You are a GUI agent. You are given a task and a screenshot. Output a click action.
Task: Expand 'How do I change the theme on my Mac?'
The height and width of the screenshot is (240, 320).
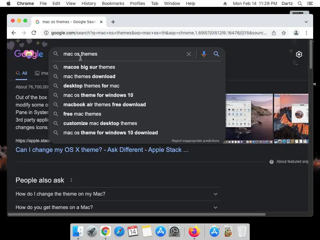click(117, 194)
